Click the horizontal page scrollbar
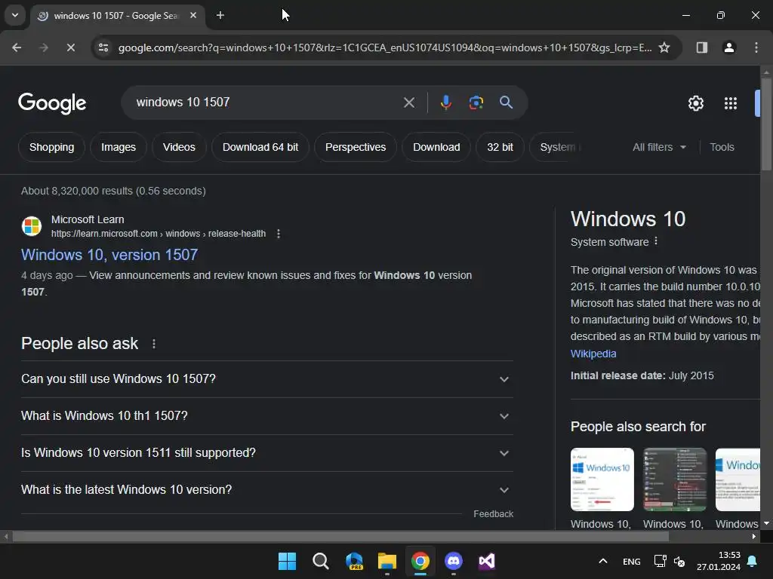773x579 pixels. [x=340, y=537]
